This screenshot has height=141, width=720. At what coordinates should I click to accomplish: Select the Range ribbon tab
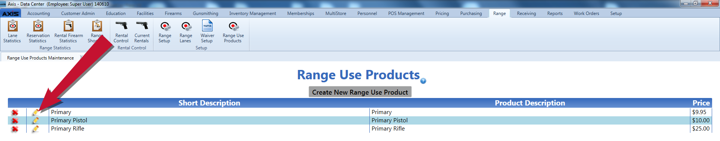(499, 13)
